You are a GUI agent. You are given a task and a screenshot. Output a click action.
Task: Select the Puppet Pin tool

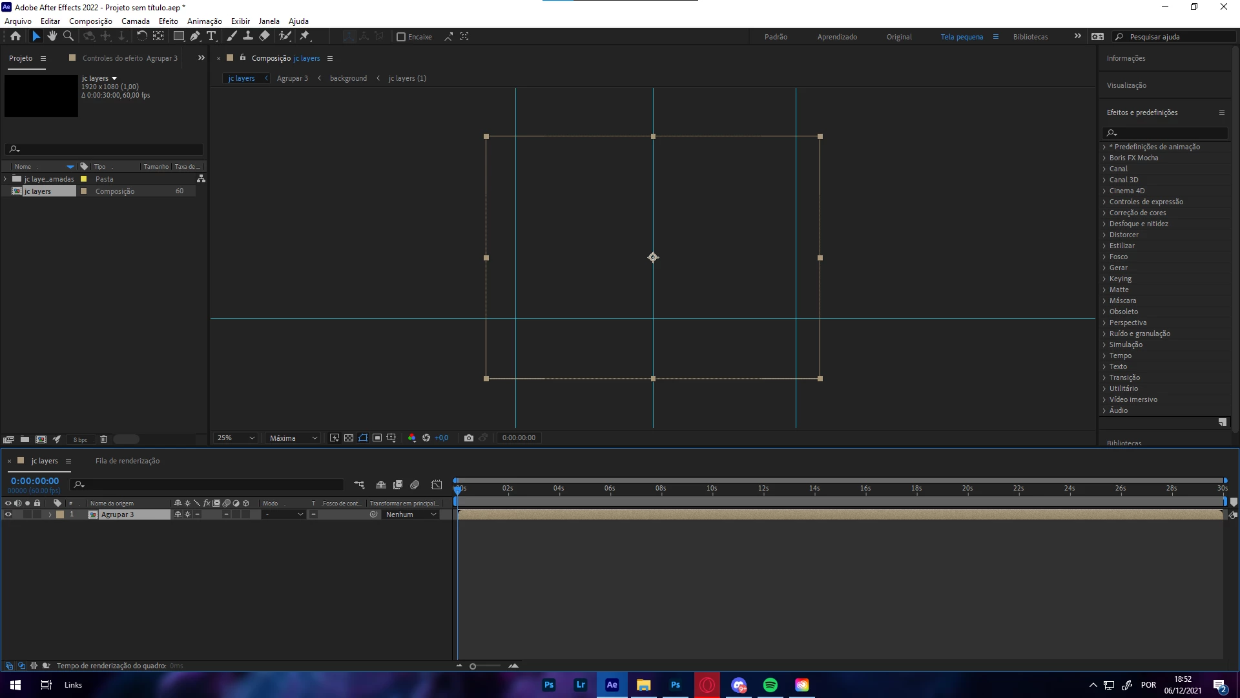(x=305, y=36)
